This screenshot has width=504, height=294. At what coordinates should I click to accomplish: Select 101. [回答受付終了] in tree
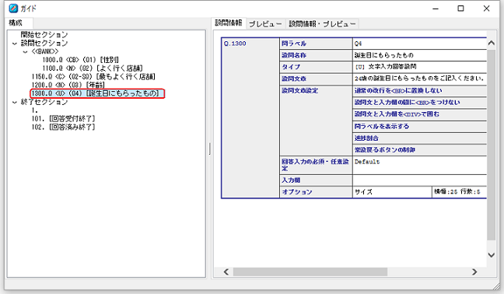point(63,118)
